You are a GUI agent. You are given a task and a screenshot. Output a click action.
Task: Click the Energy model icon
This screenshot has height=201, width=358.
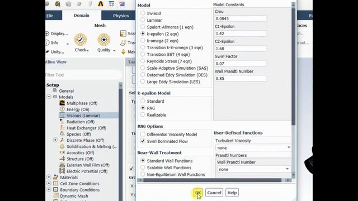coord(62,109)
